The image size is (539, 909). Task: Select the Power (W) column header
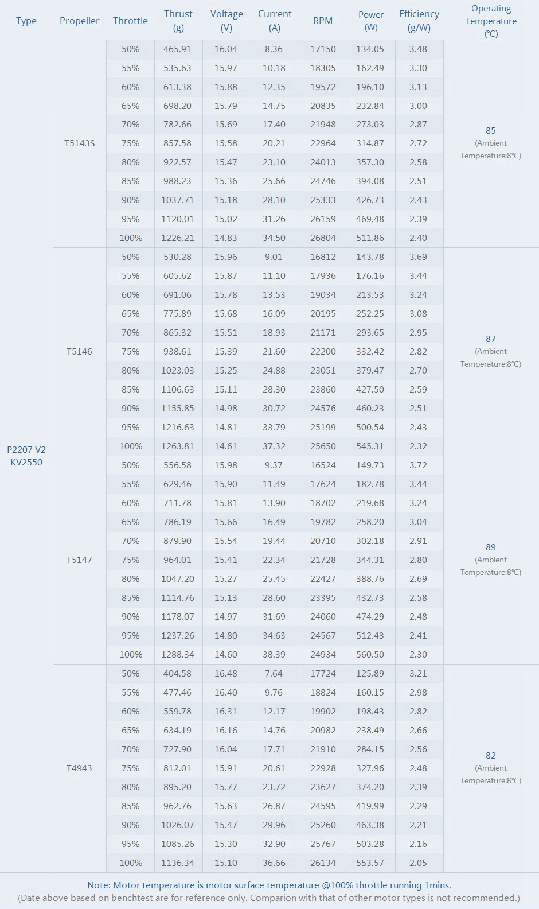pos(371,21)
